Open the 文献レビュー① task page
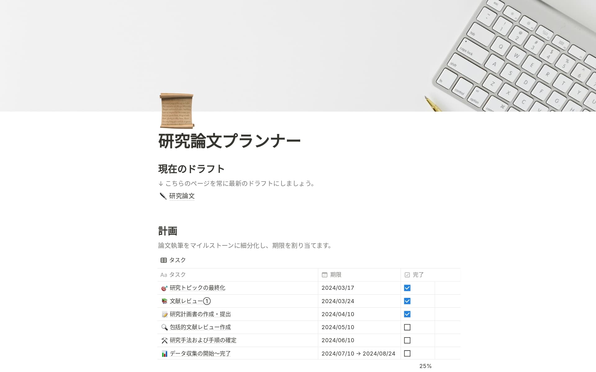Image resolution: width=596 pixels, height=372 pixels. 190,301
